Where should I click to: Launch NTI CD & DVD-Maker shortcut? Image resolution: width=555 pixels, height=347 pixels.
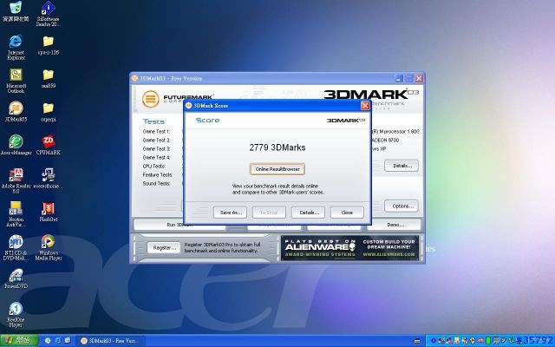(16, 248)
